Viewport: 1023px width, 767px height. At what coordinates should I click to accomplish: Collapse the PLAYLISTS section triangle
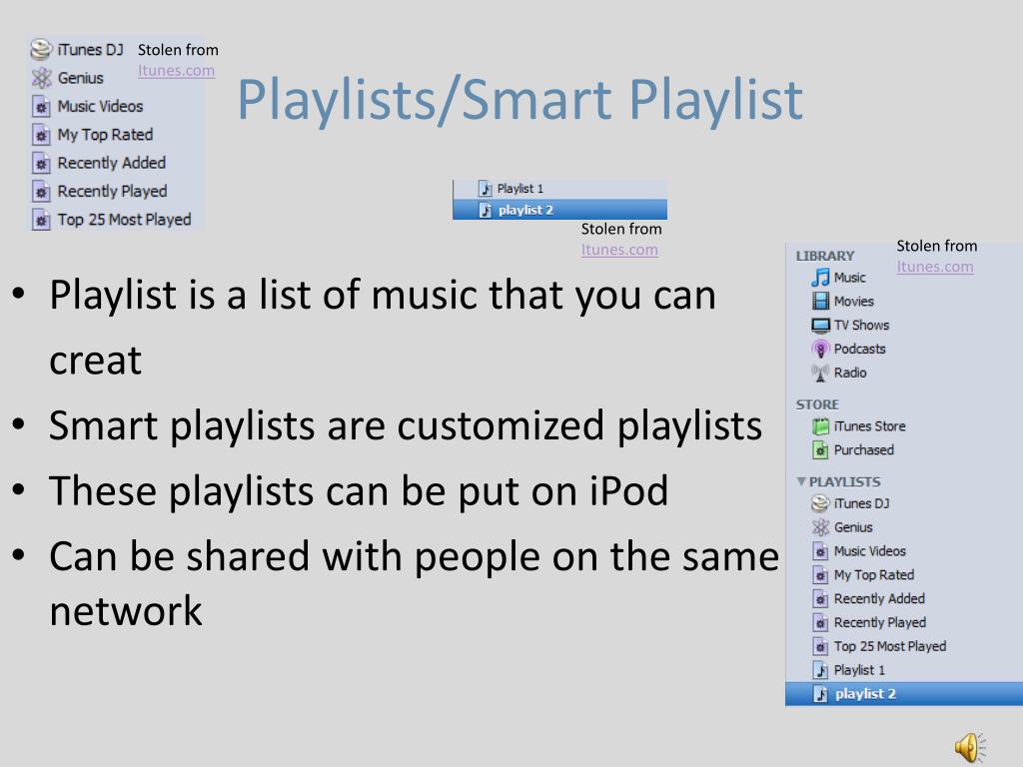tap(801, 481)
